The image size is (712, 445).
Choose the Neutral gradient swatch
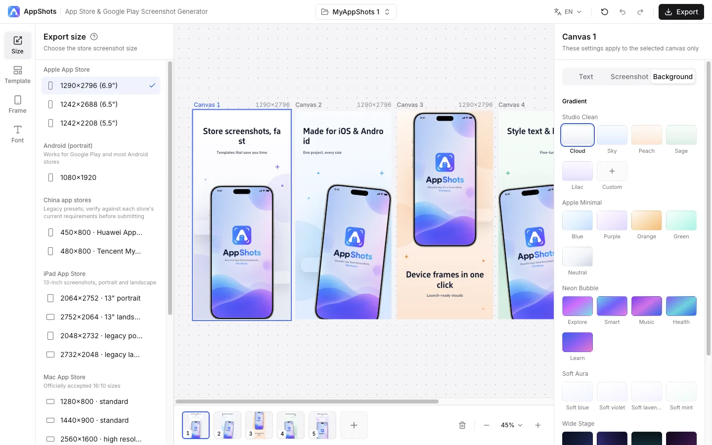click(x=578, y=257)
